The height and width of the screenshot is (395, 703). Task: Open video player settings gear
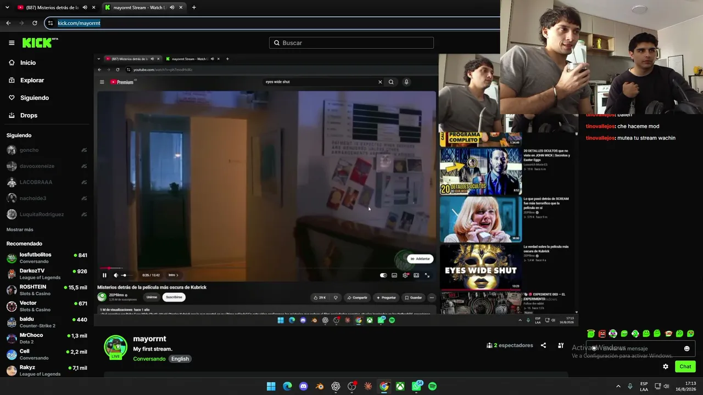tap(405, 275)
